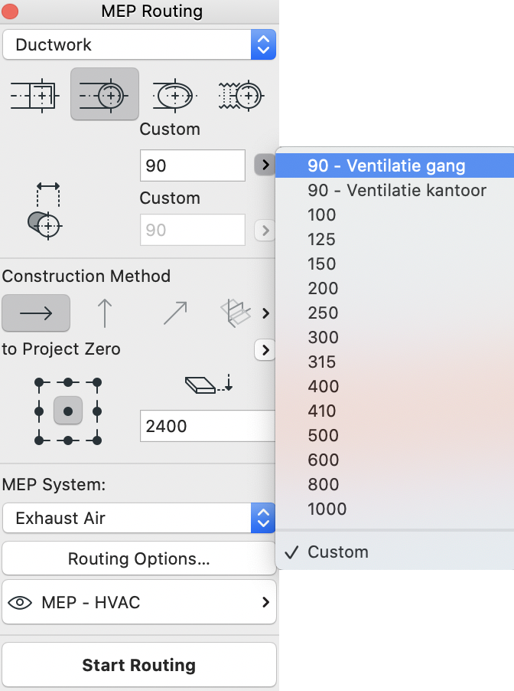Toggle MEP - HVAC layer eye icon
514x691 pixels.
pos(20,602)
